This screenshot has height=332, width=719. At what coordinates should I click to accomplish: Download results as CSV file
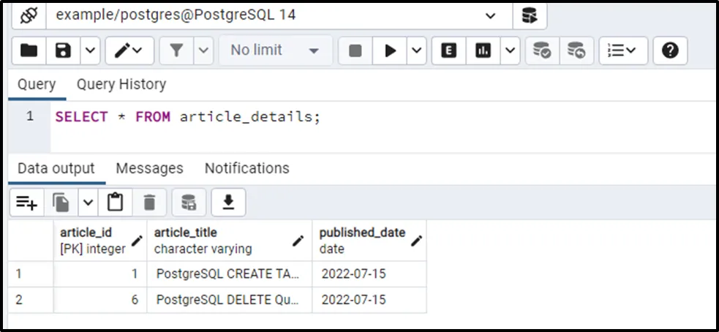pyautogui.click(x=228, y=203)
